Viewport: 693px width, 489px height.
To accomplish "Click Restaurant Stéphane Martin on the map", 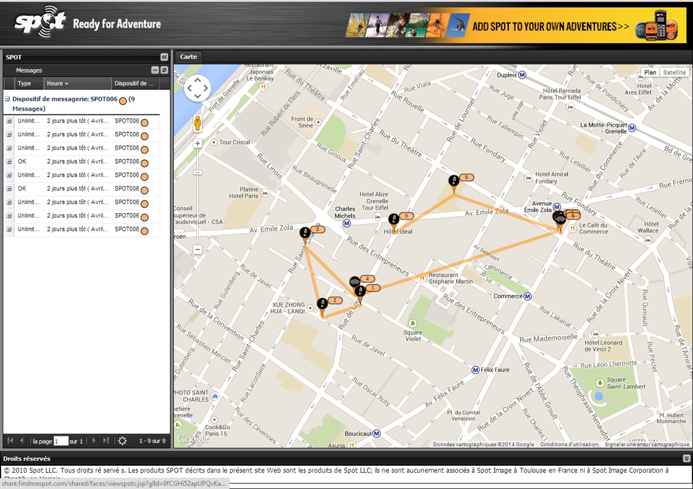I will 450,278.
